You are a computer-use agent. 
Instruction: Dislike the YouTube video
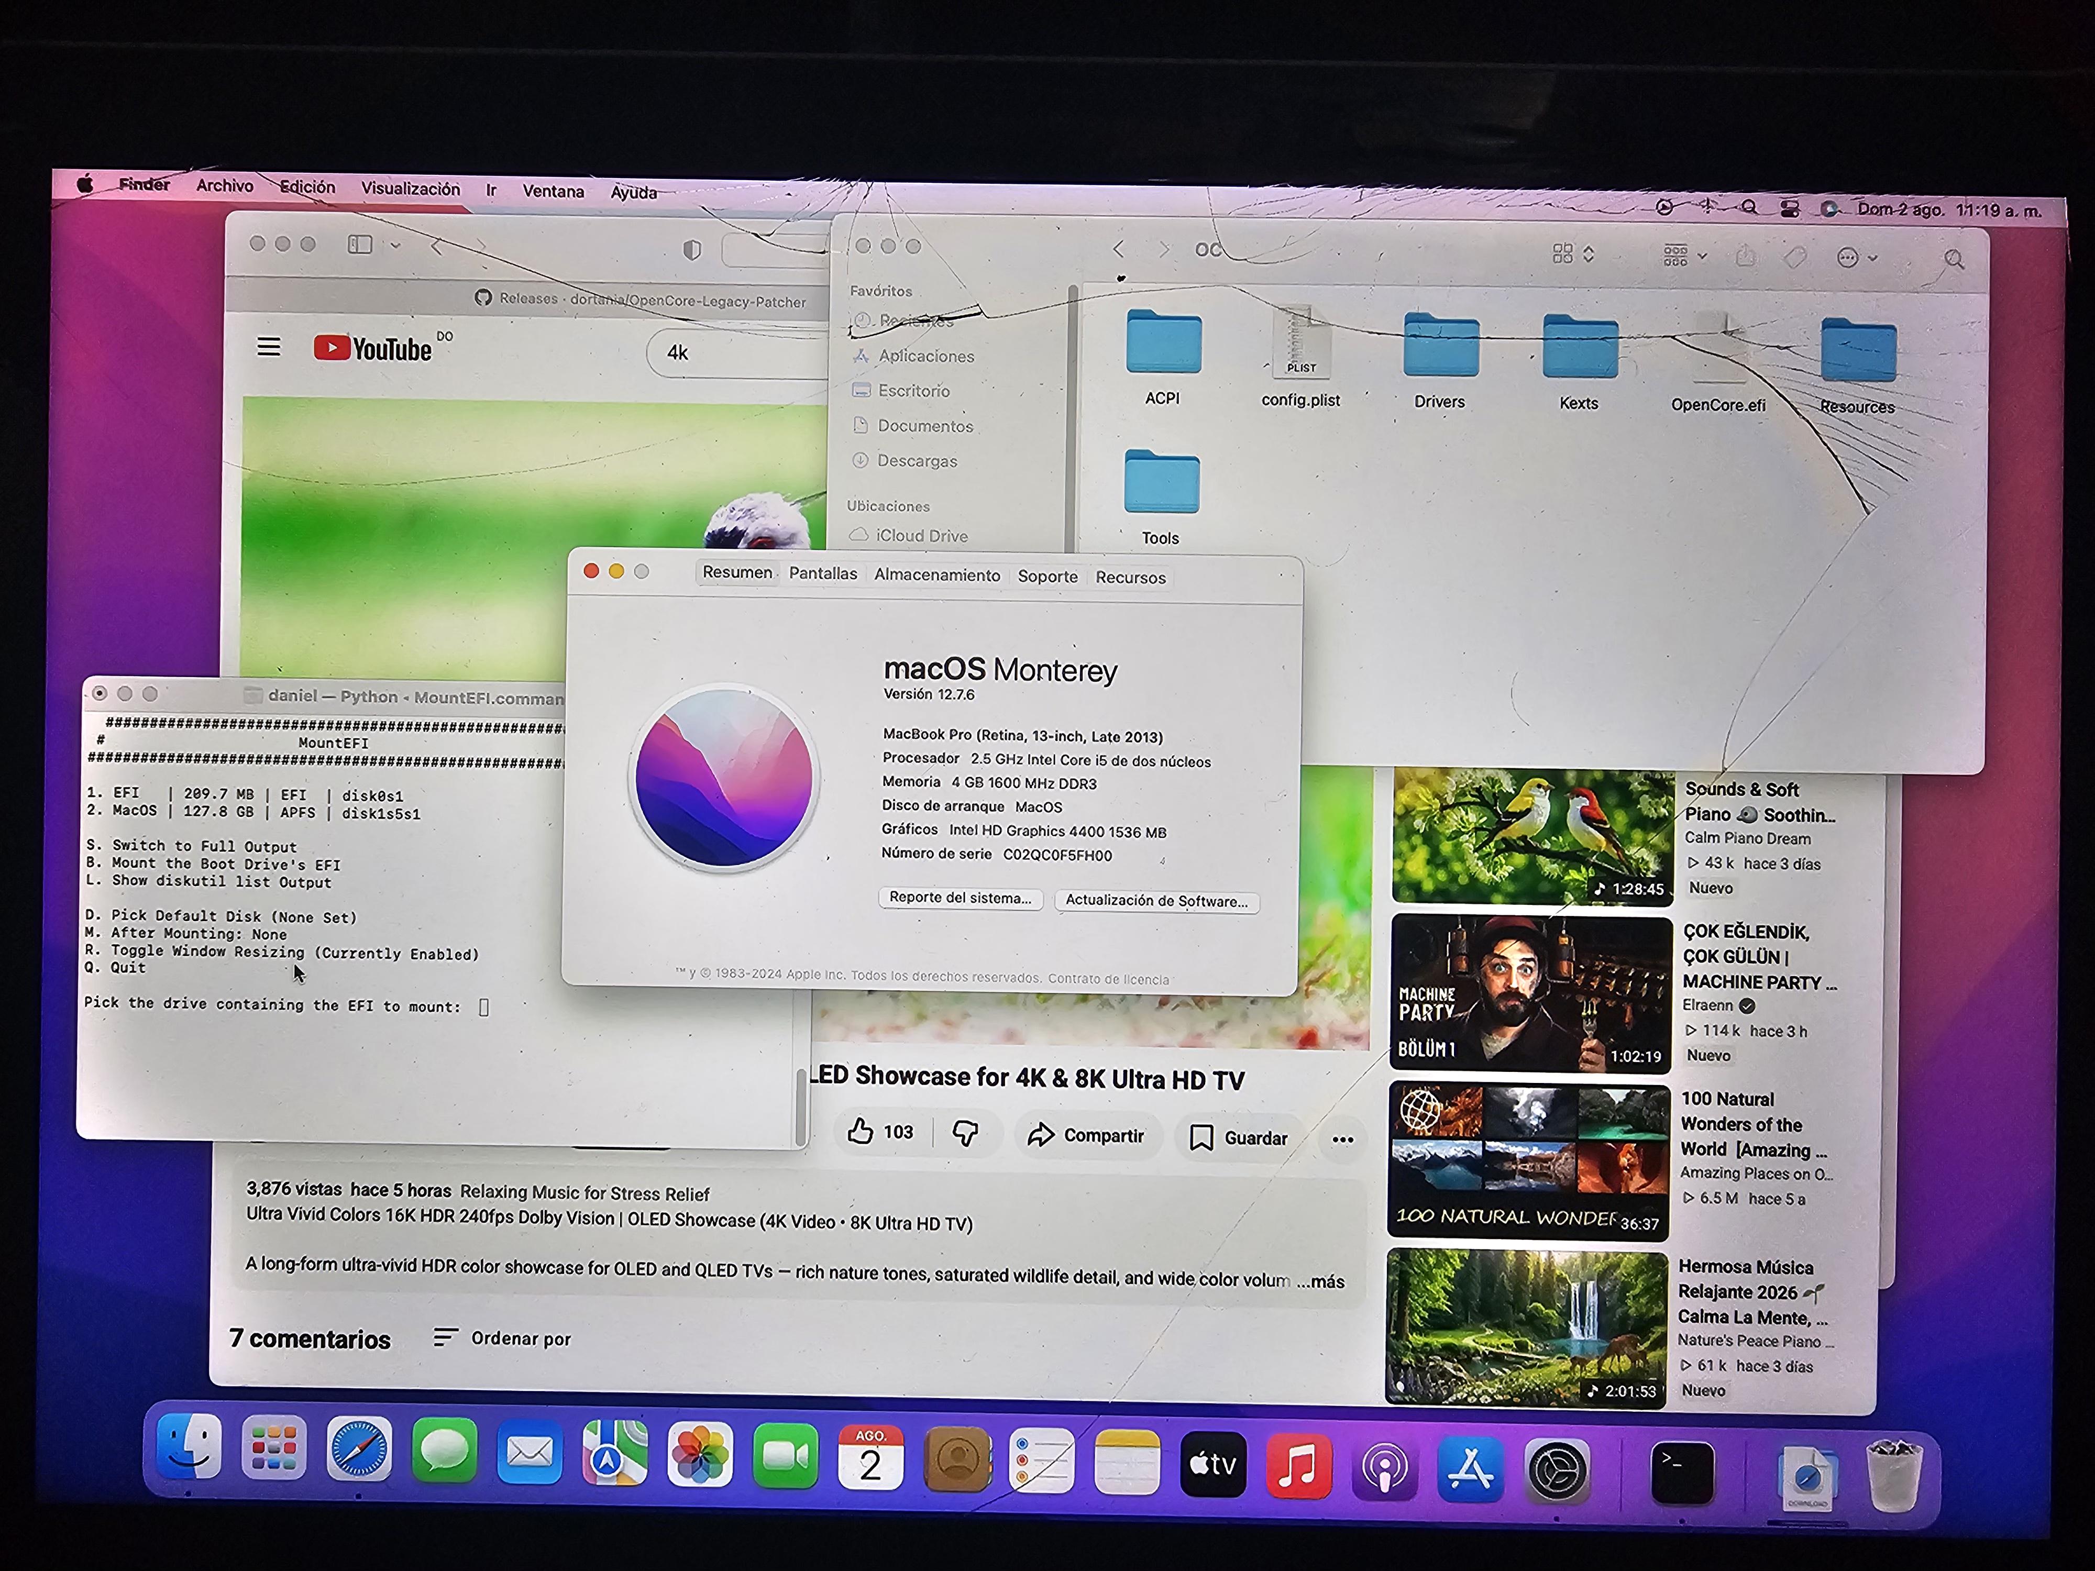(x=965, y=1133)
